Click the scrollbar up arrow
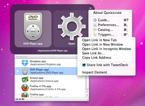This screenshot has width=145, height=106. click(x=87, y=92)
